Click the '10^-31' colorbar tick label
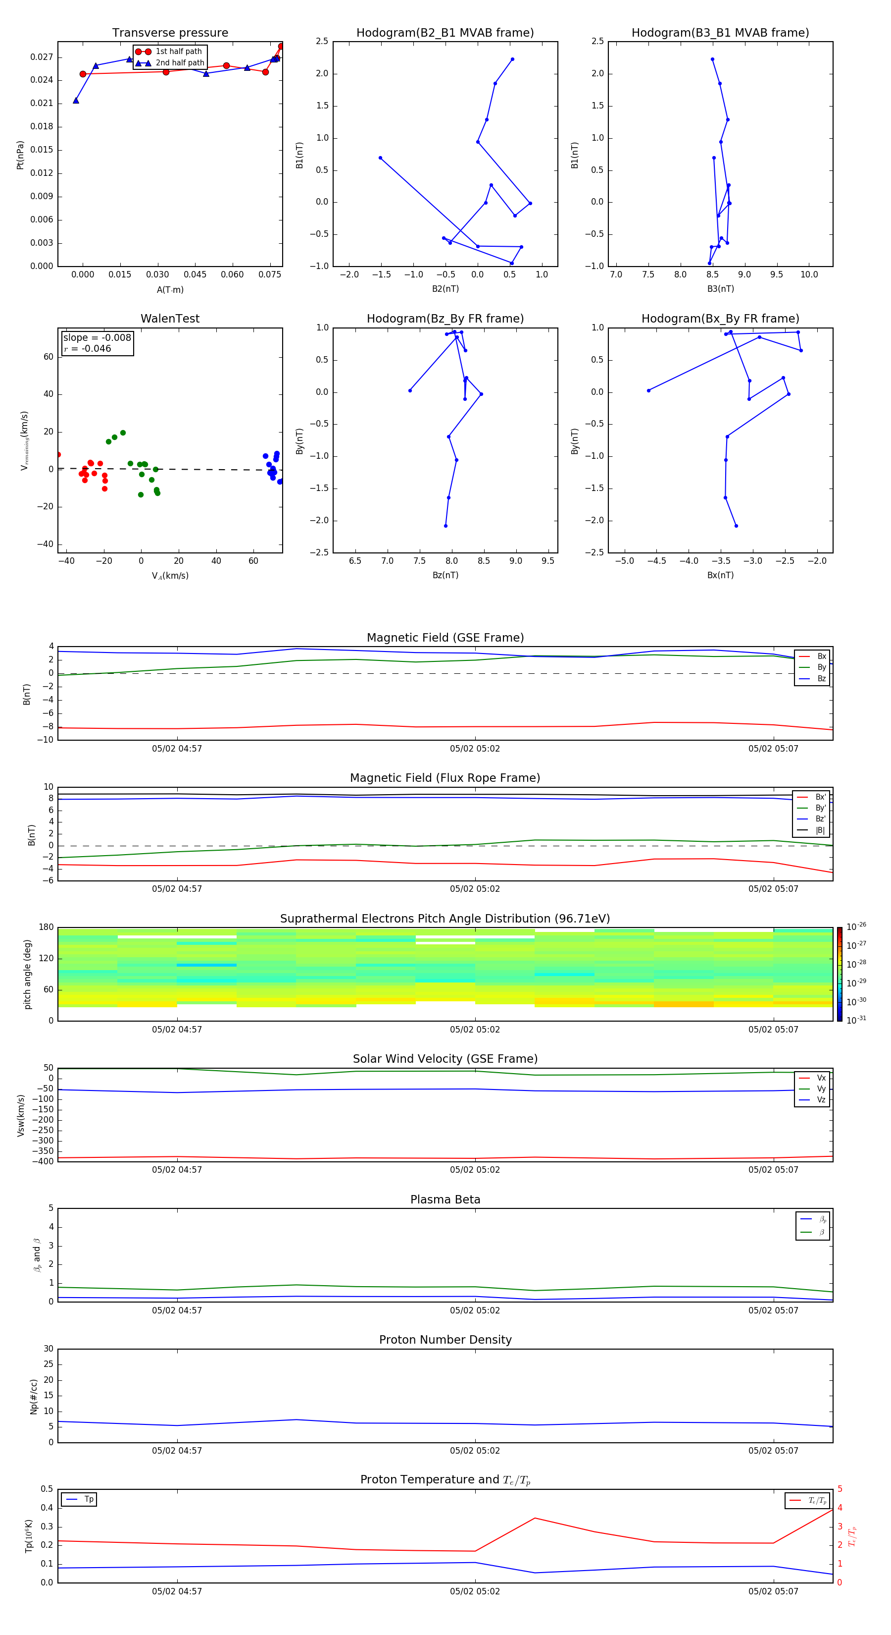891x1635 pixels. click(856, 1021)
